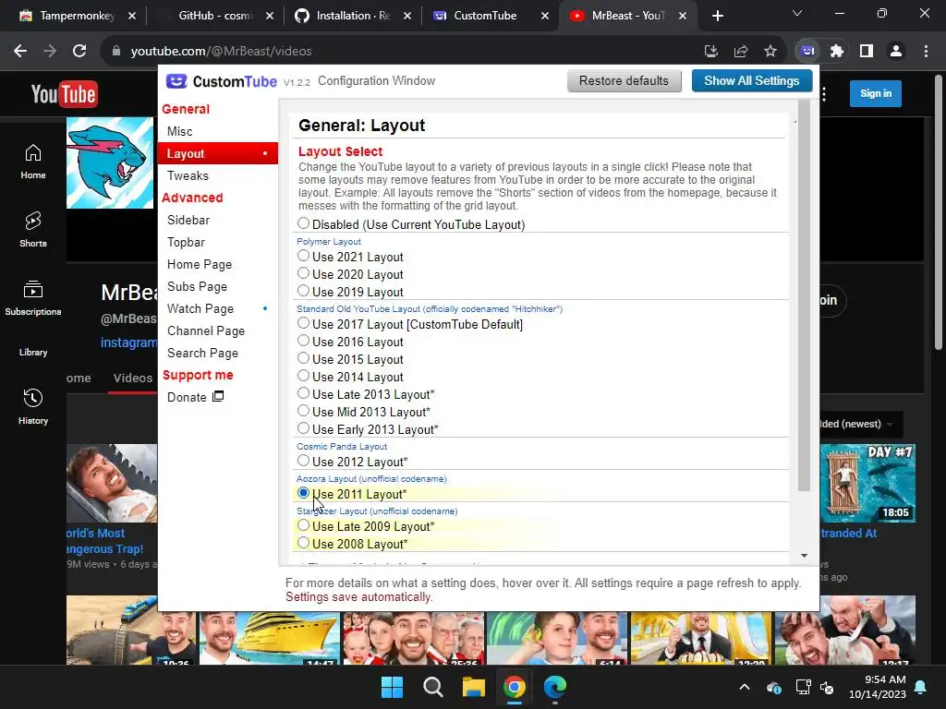Open the Chrome extensions puzzle icon
Viewport: 946px width, 709px height.
837,52
